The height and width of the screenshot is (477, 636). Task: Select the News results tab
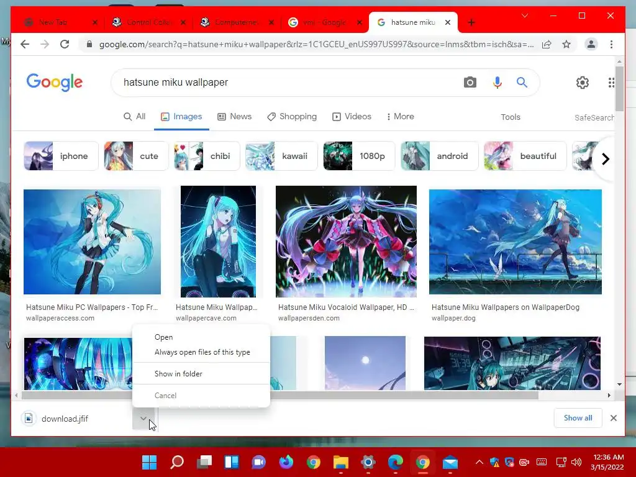click(x=234, y=116)
